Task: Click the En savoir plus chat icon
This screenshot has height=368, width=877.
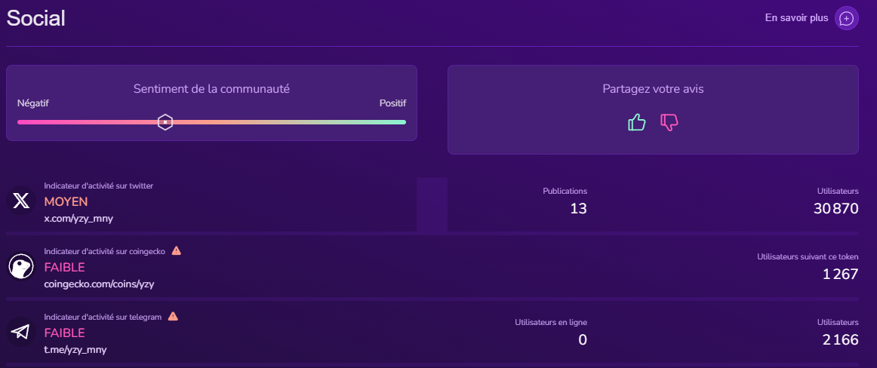Action: pyautogui.click(x=846, y=18)
